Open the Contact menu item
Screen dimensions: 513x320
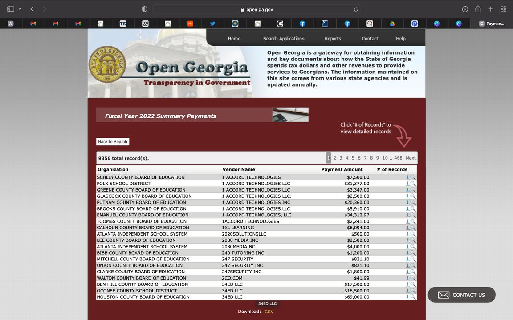370,39
